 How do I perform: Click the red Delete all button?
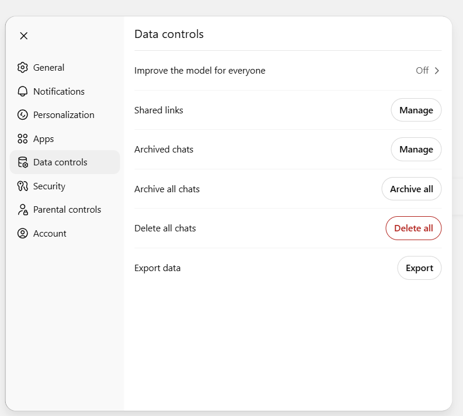[x=413, y=228]
